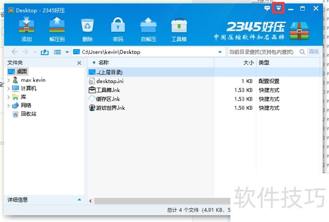The width and height of the screenshot is (329, 222).
Task: Expand the 计算机 tree node
Action: pos(9,88)
